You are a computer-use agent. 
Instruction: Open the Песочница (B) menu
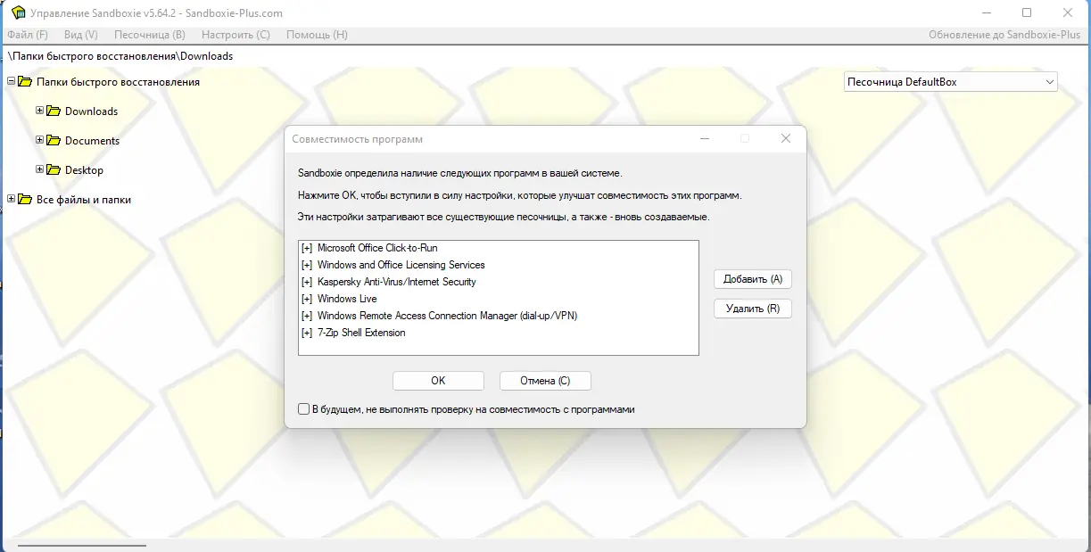click(x=150, y=35)
